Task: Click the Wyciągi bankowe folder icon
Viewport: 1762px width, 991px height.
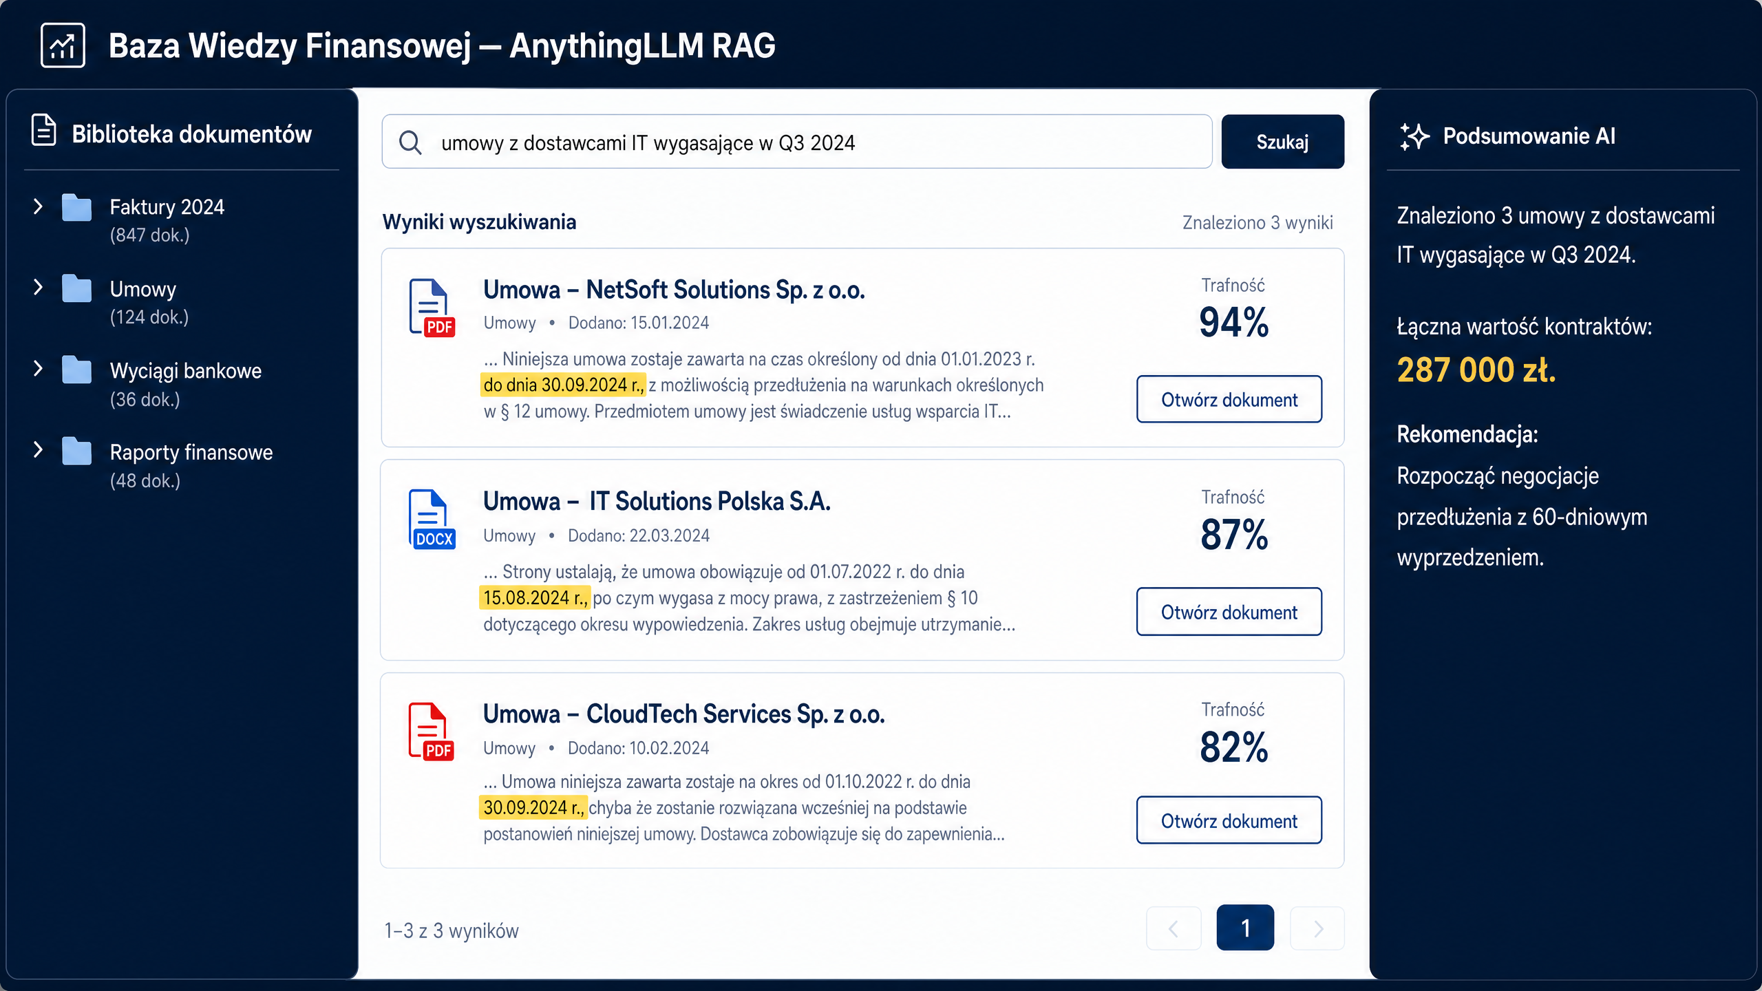Action: [76, 370]
